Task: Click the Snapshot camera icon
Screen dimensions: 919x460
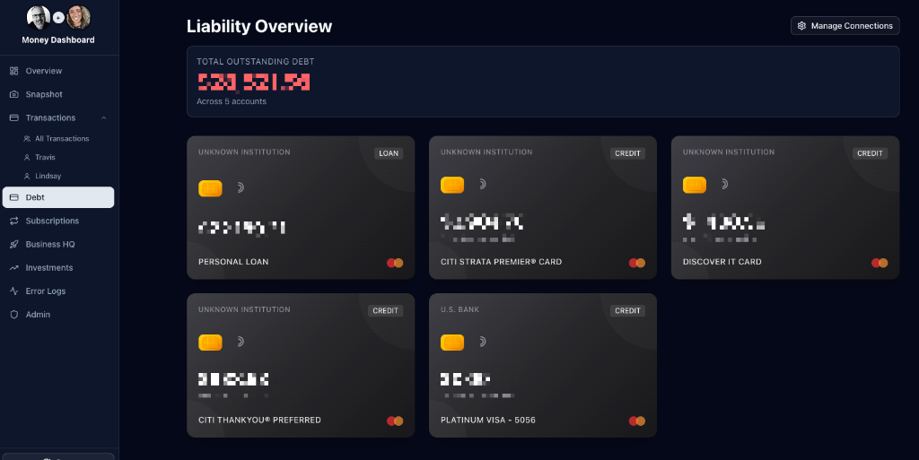Action: (x=14, y=94)
